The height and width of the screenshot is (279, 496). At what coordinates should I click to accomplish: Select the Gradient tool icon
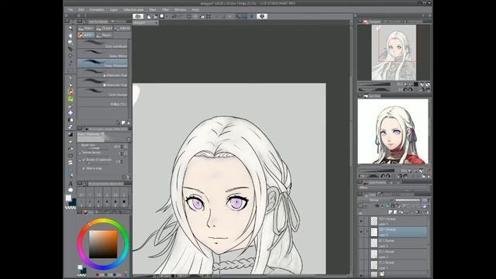point(71,135)
